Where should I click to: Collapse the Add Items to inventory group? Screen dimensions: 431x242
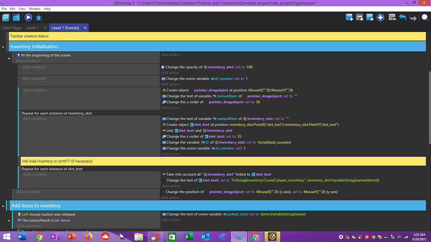3,206
